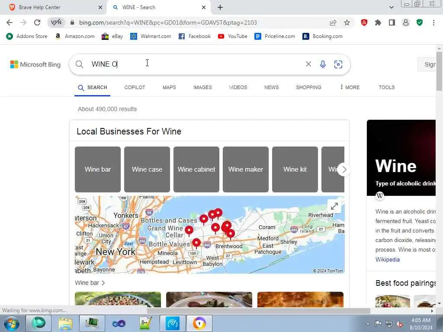
Task: Click the muted volume tray icon
Action: 399,324
